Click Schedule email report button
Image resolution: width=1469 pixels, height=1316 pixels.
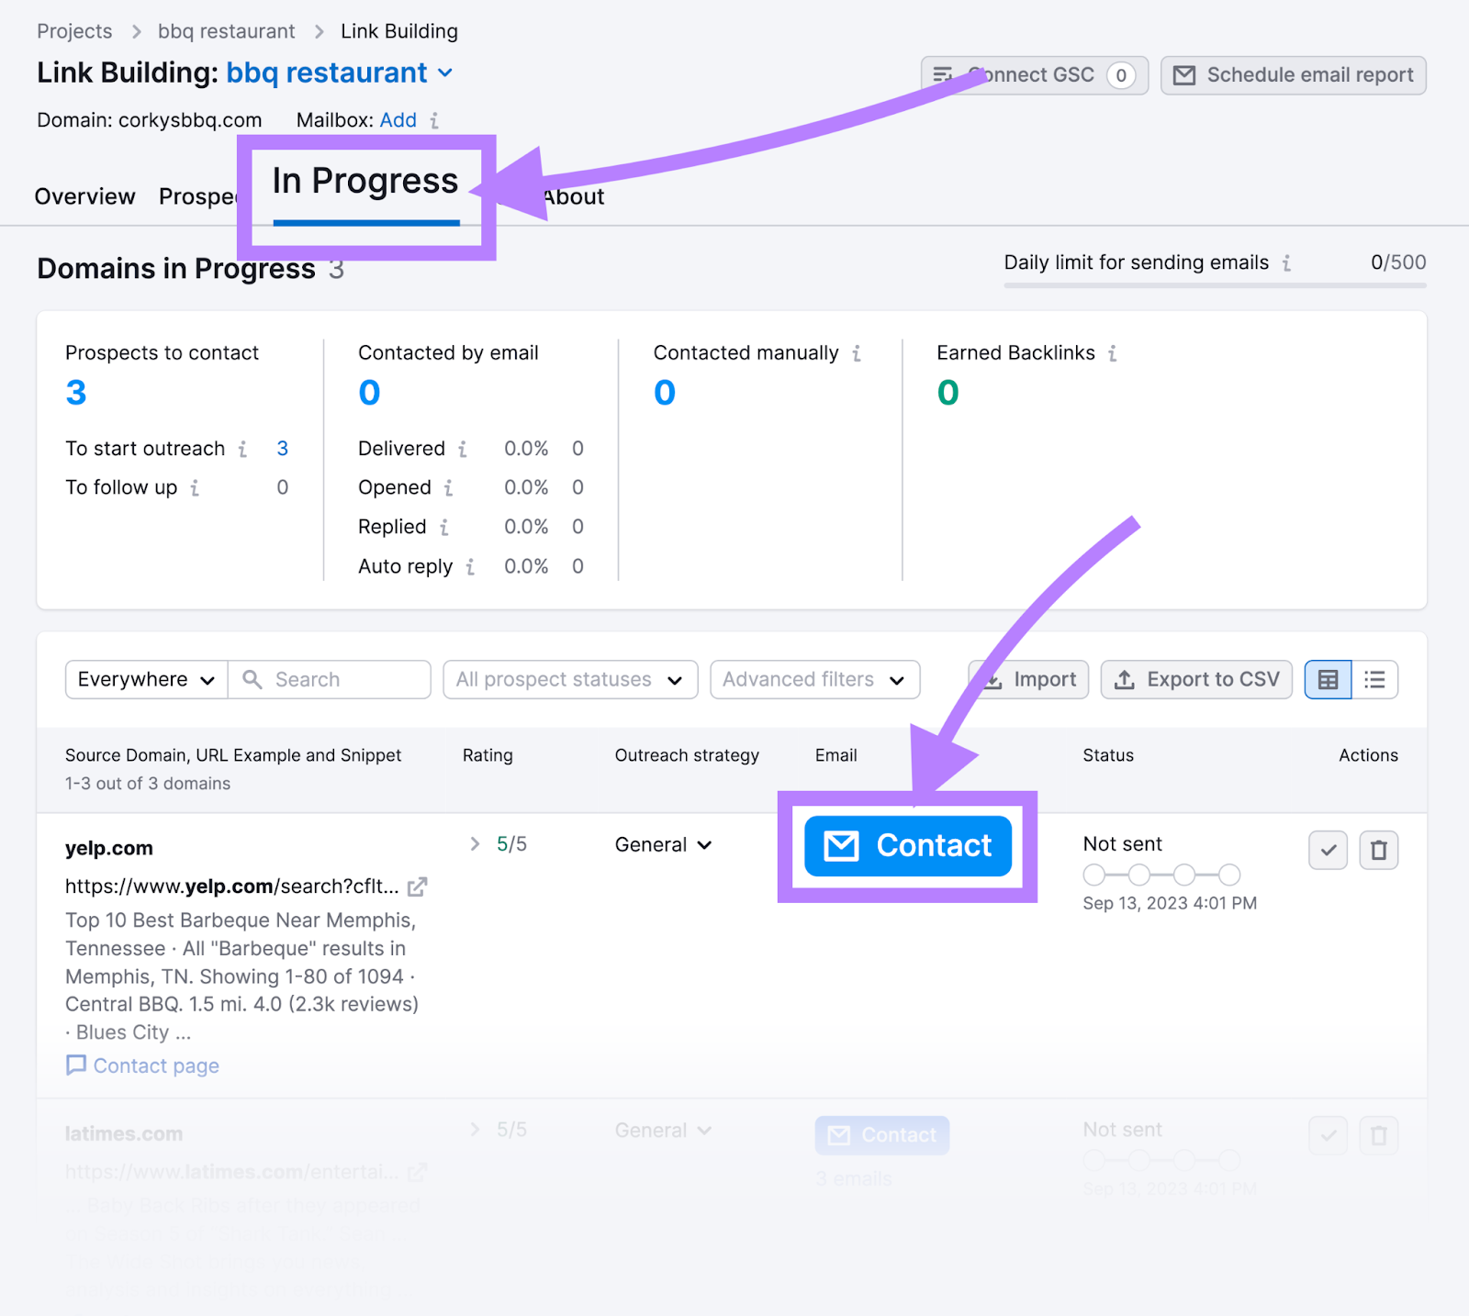(x=1293, y=75)
